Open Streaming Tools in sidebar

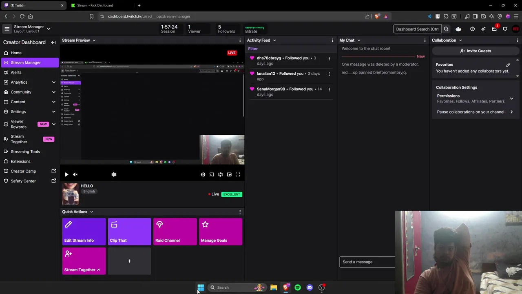coord(29,151)
